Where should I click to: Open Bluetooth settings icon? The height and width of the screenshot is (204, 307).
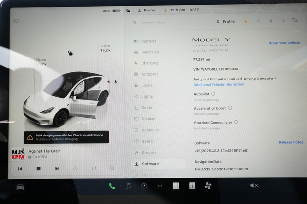(283, 20)
